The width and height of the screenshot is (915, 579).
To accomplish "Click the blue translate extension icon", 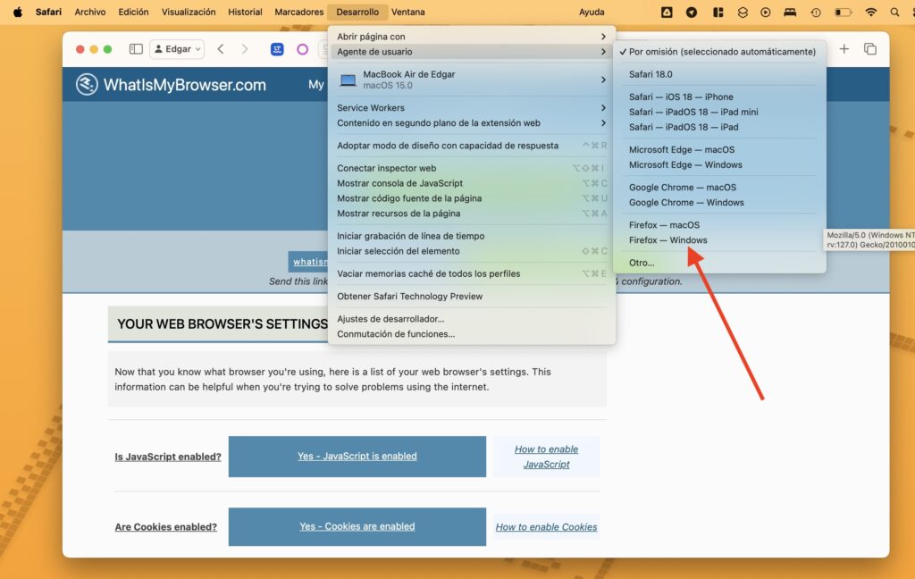I will click(x=277, y=50).
